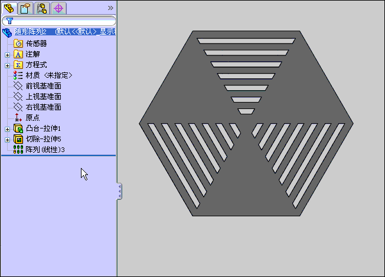The height and width of the screenshot is (277, 385).
Task: Click the 凸台-拉伸1 extrude icon
Action: tap(18, 128)
